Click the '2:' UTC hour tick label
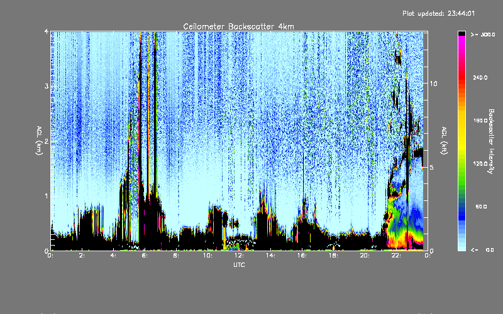503x314 pixels. 82,256
